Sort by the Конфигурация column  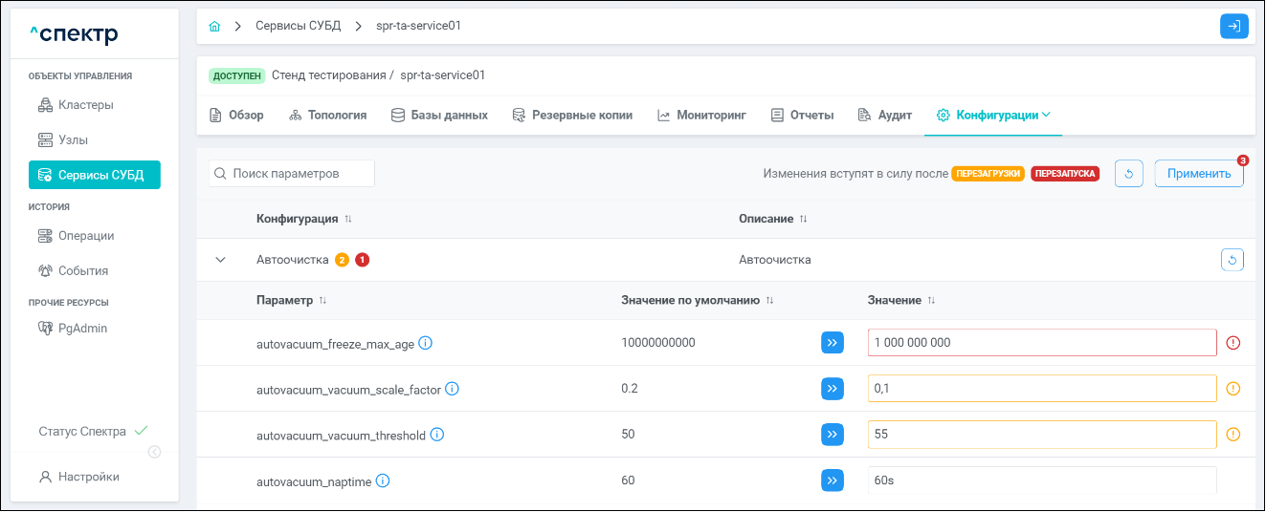tap(348, 219)
